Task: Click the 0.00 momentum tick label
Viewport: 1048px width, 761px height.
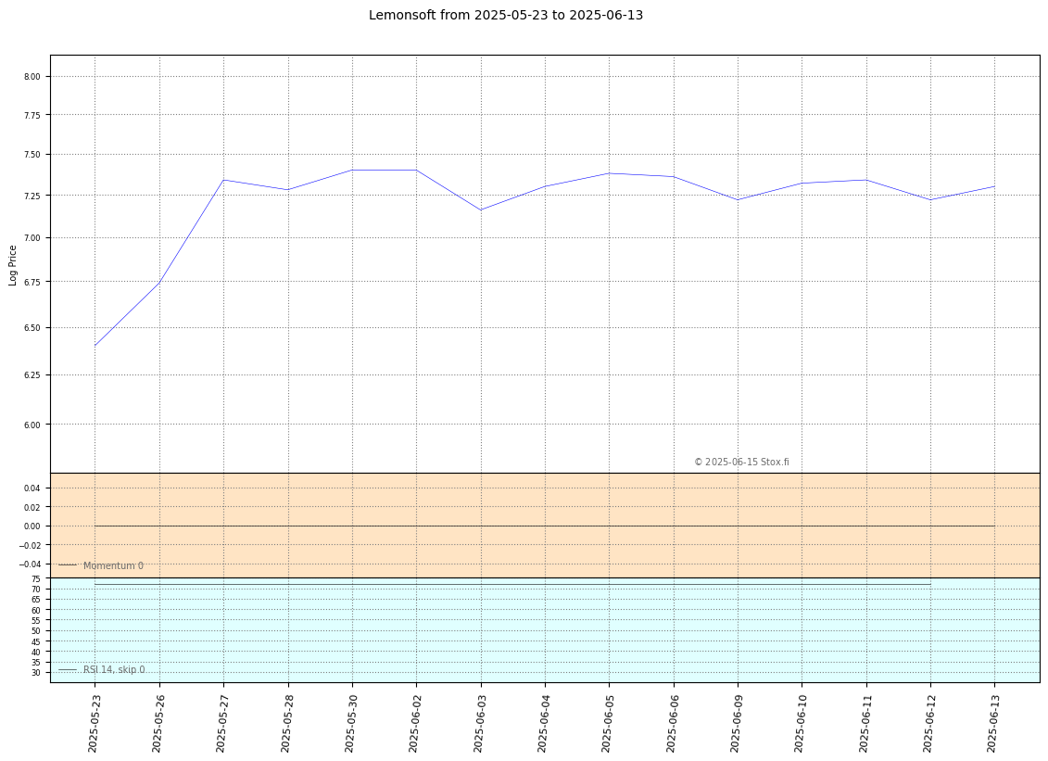Action: click(x=32, y=526)
